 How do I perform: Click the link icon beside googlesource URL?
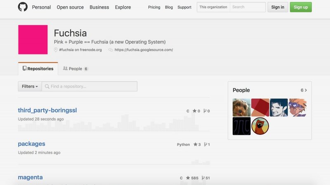coord(111,50)
